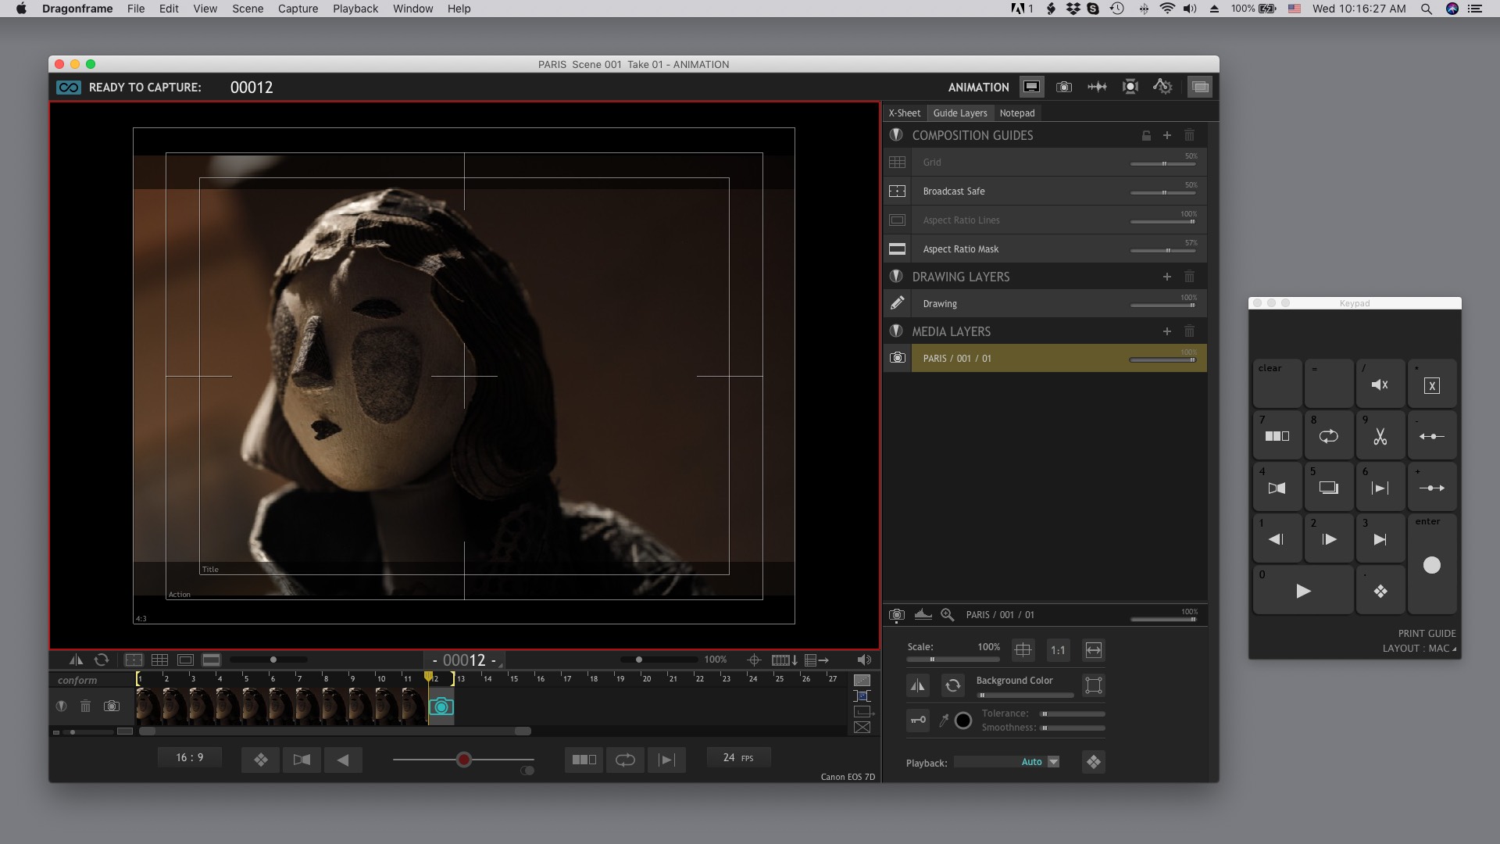This screenshot has width=1500, height=844.
Task: Open the Playback menu
Action: 355,9
